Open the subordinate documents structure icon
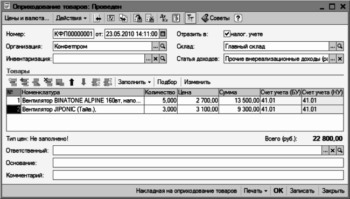 [176, 18]
